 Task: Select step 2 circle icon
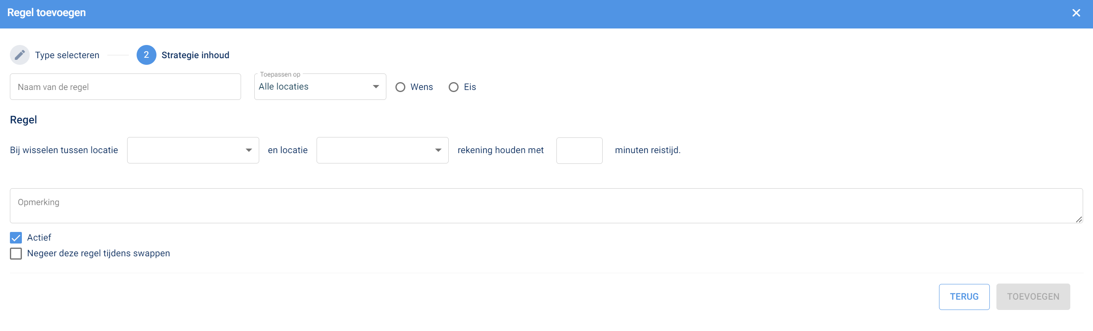[147, 55]
